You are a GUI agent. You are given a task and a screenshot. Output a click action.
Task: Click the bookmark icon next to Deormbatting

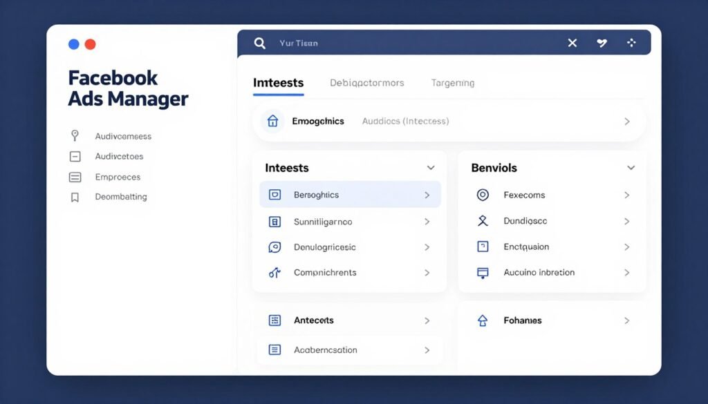click(75, 197)
